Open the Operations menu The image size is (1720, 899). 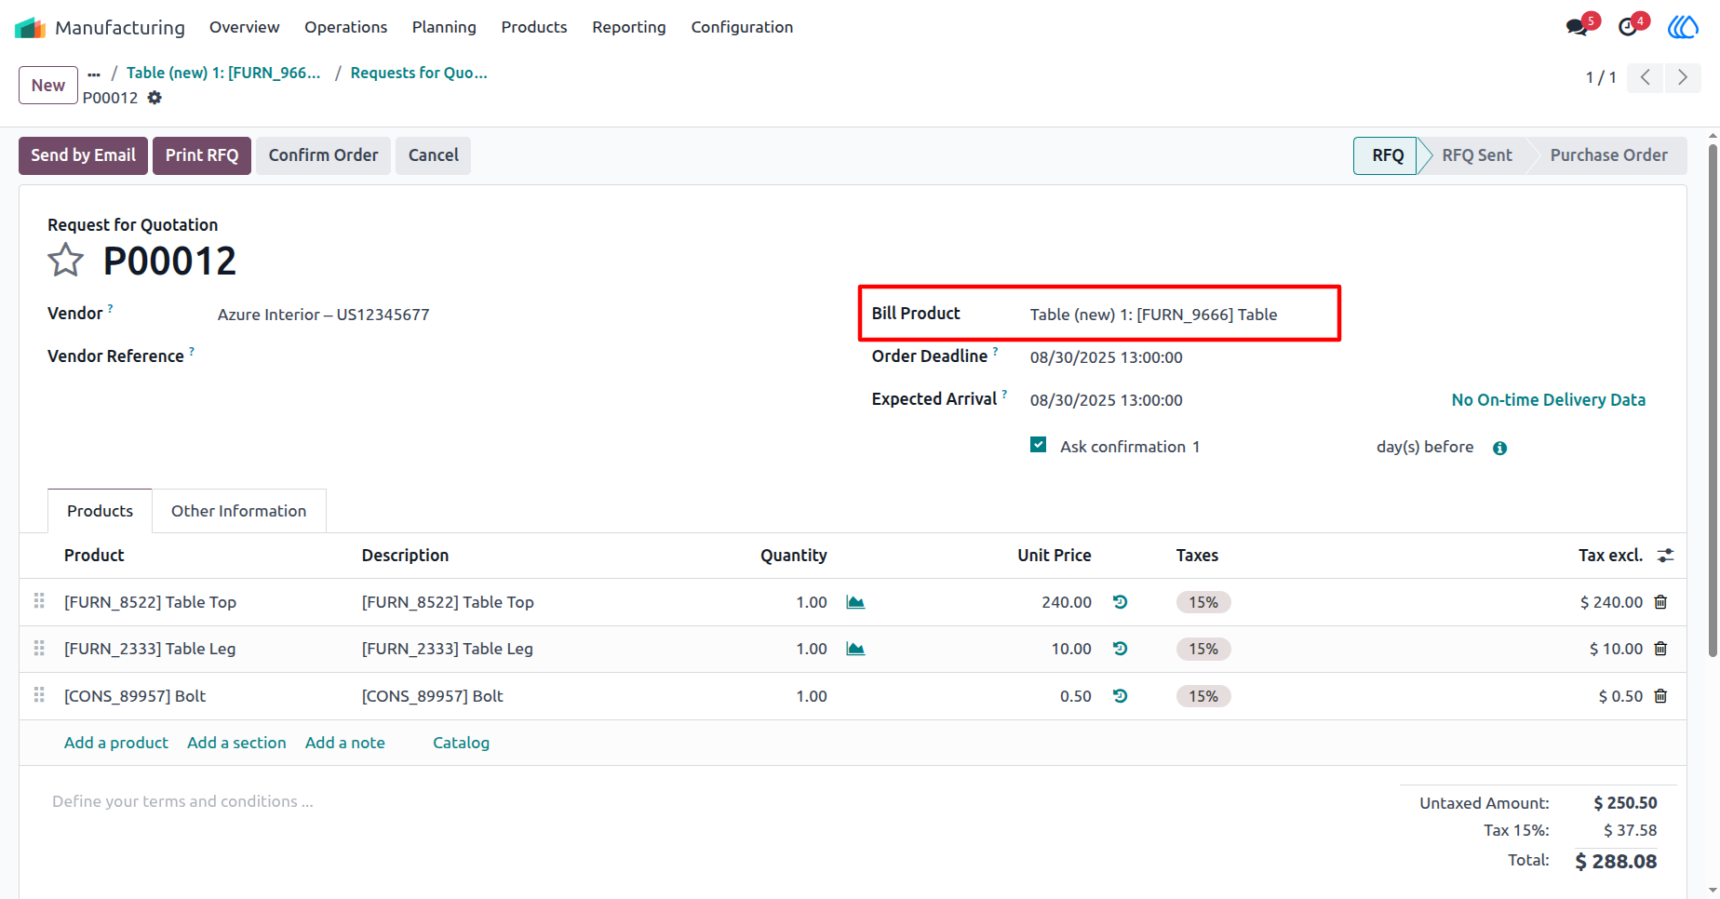point(345,27)
